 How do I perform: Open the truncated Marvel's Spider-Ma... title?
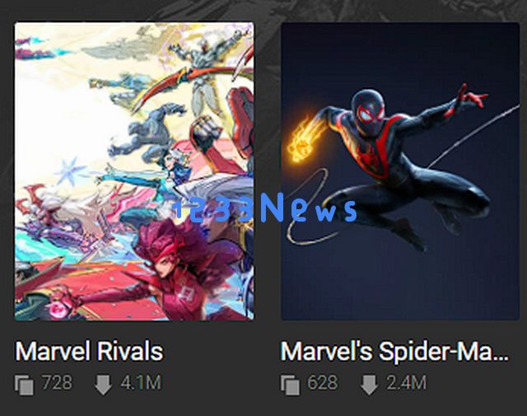pyautogui.click(x=394, y=352)
